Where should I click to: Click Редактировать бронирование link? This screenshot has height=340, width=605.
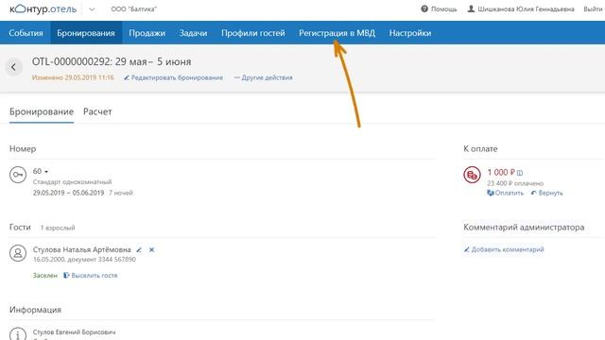point(173,77)
